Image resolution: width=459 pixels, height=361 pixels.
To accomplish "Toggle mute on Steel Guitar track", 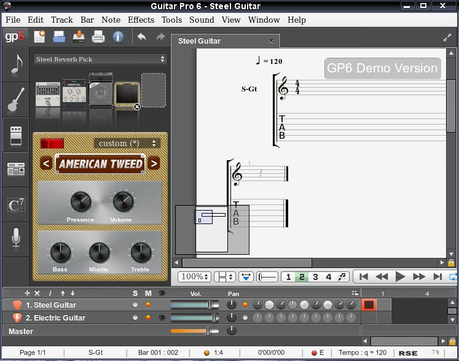I will [148, 305].
